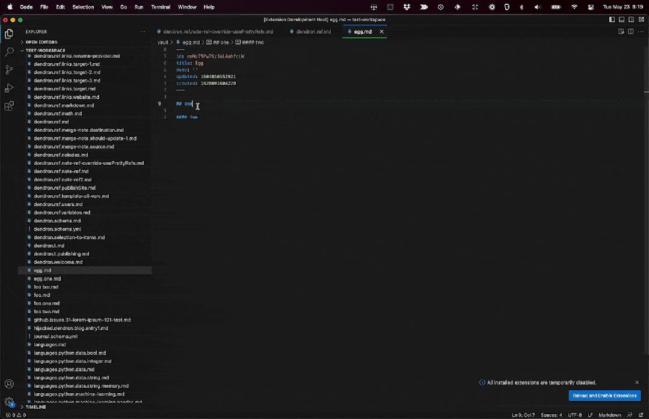
Task: Click the Markdown language mode indicator
Action: click(610, 415)
